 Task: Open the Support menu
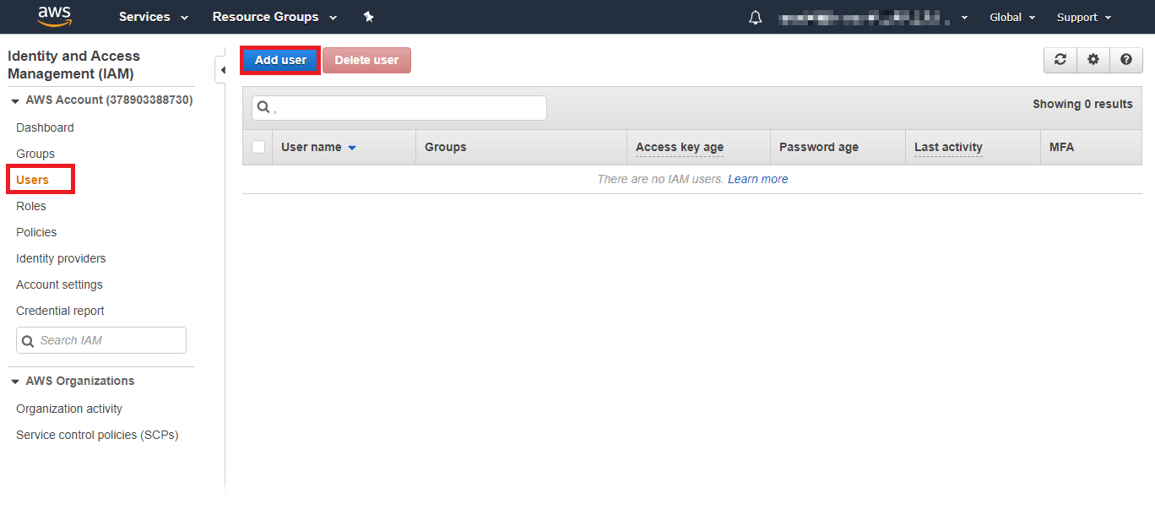pos(1084,17)
